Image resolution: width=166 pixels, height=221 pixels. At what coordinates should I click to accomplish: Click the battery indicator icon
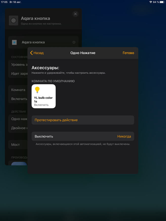pyautogui.click(x=162, y=2)
